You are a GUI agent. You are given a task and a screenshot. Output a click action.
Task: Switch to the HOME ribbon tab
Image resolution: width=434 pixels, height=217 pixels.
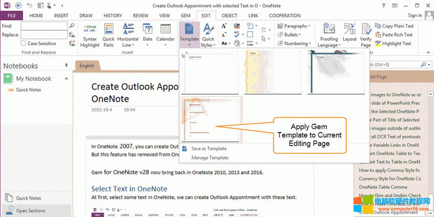pyautogui.click(x=36, y=16)
